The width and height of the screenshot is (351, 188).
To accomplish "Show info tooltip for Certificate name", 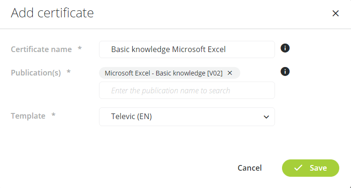I will pos(285,48).
